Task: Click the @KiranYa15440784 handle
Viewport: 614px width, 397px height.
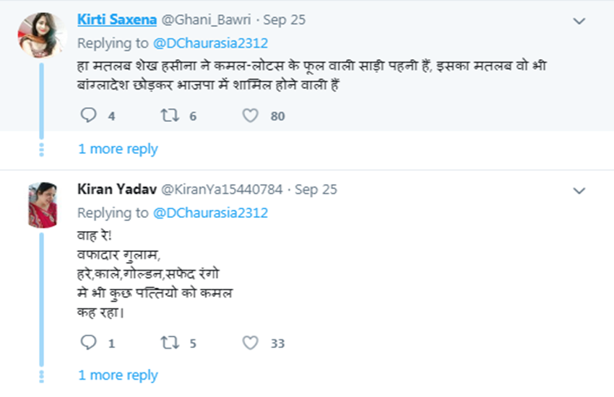Action: [220, 189]
